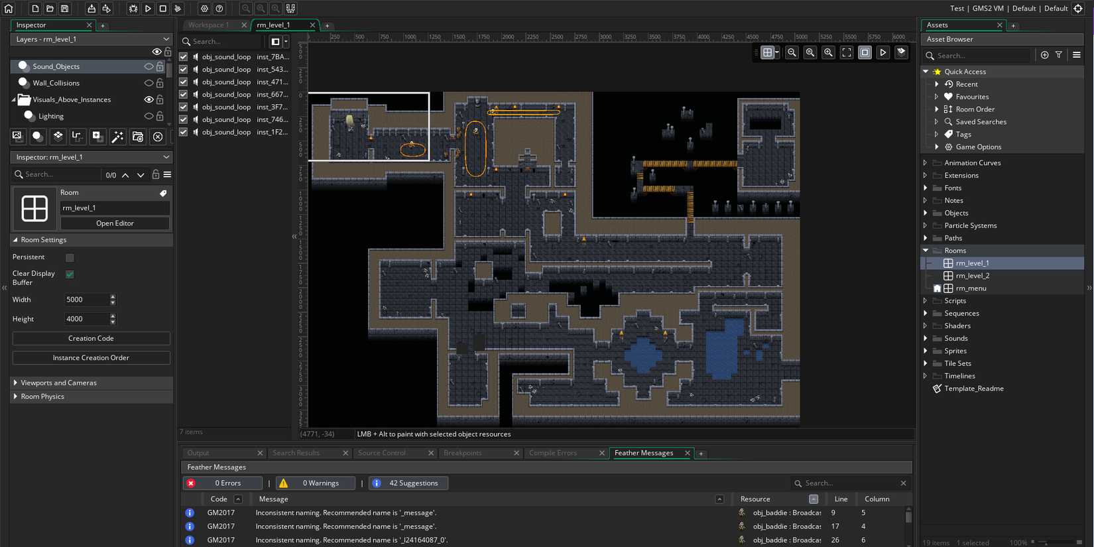Click the Clean broom icon in the toolbar
The image size is (1094, 547).
pyautogui.click(x=178, y=9)
